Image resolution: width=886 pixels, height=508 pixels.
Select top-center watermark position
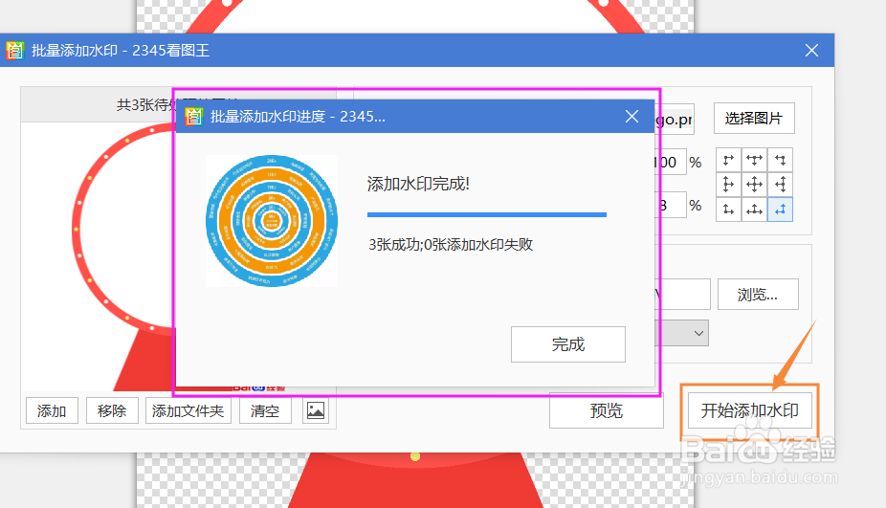pyautogui.click(x=754, y=160)
